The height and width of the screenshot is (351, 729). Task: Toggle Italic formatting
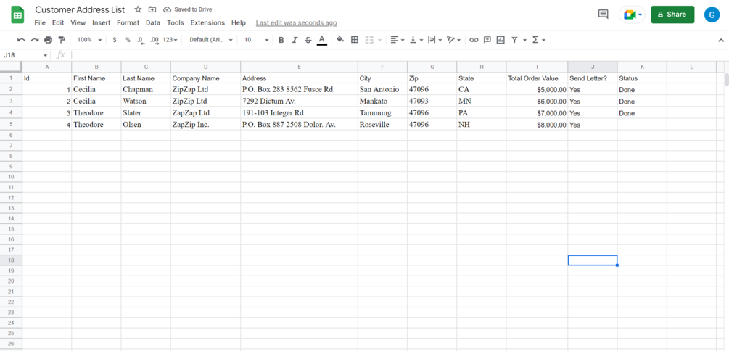[x=295, y=40]
